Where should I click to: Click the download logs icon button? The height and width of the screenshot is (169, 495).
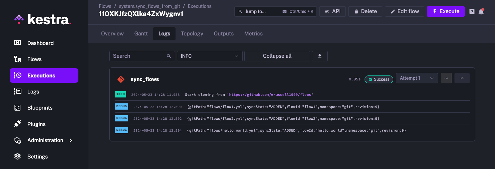[x=319, y=56]
